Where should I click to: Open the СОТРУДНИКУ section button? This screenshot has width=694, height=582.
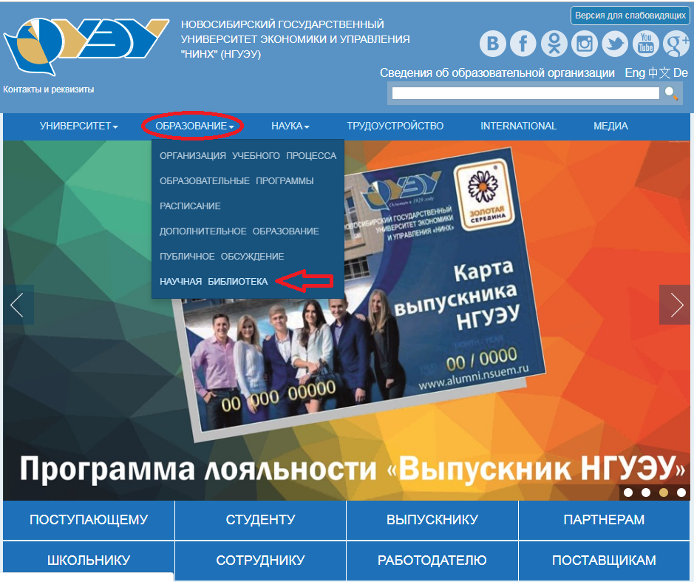coord(260,561)
